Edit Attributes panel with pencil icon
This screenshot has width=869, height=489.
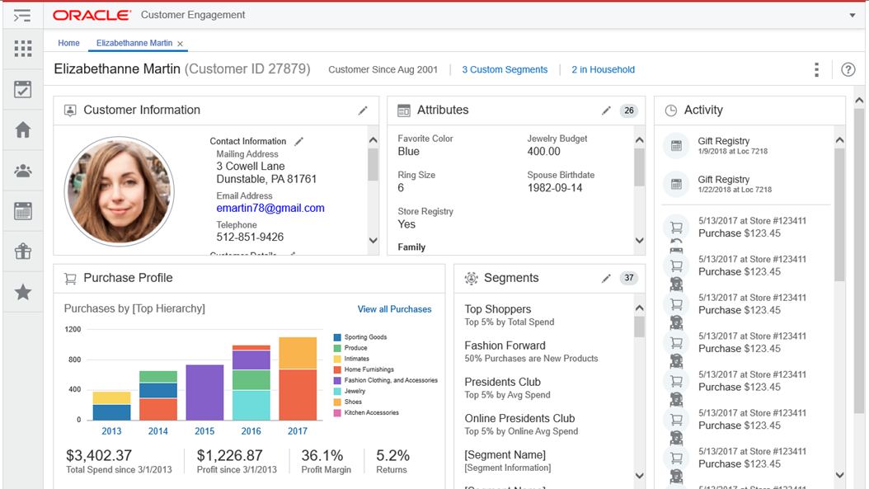(606, 110)
